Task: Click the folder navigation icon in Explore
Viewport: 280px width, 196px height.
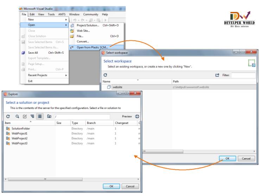Action: [49, 116]
